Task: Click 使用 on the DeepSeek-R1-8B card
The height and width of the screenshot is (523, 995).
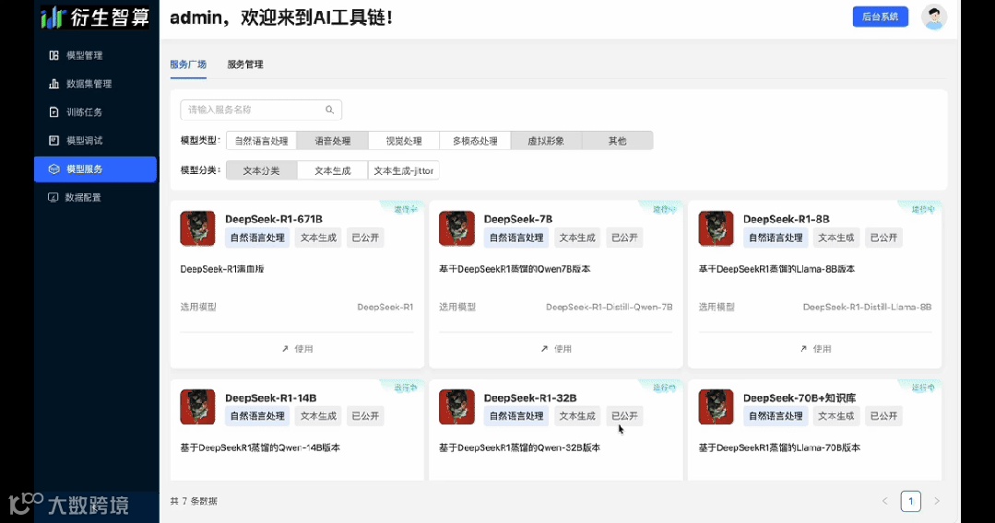Action: click(x=815, y=349)
